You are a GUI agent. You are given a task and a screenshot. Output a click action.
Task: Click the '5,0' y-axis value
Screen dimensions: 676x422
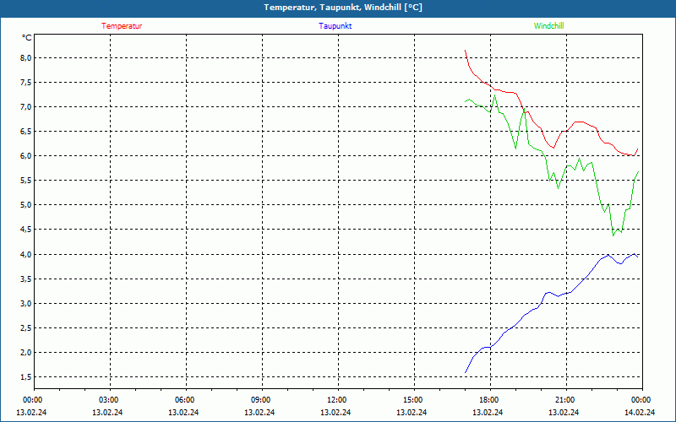coord(26,205)
